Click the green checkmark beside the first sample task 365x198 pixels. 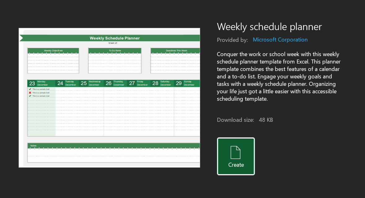point(30,89)
